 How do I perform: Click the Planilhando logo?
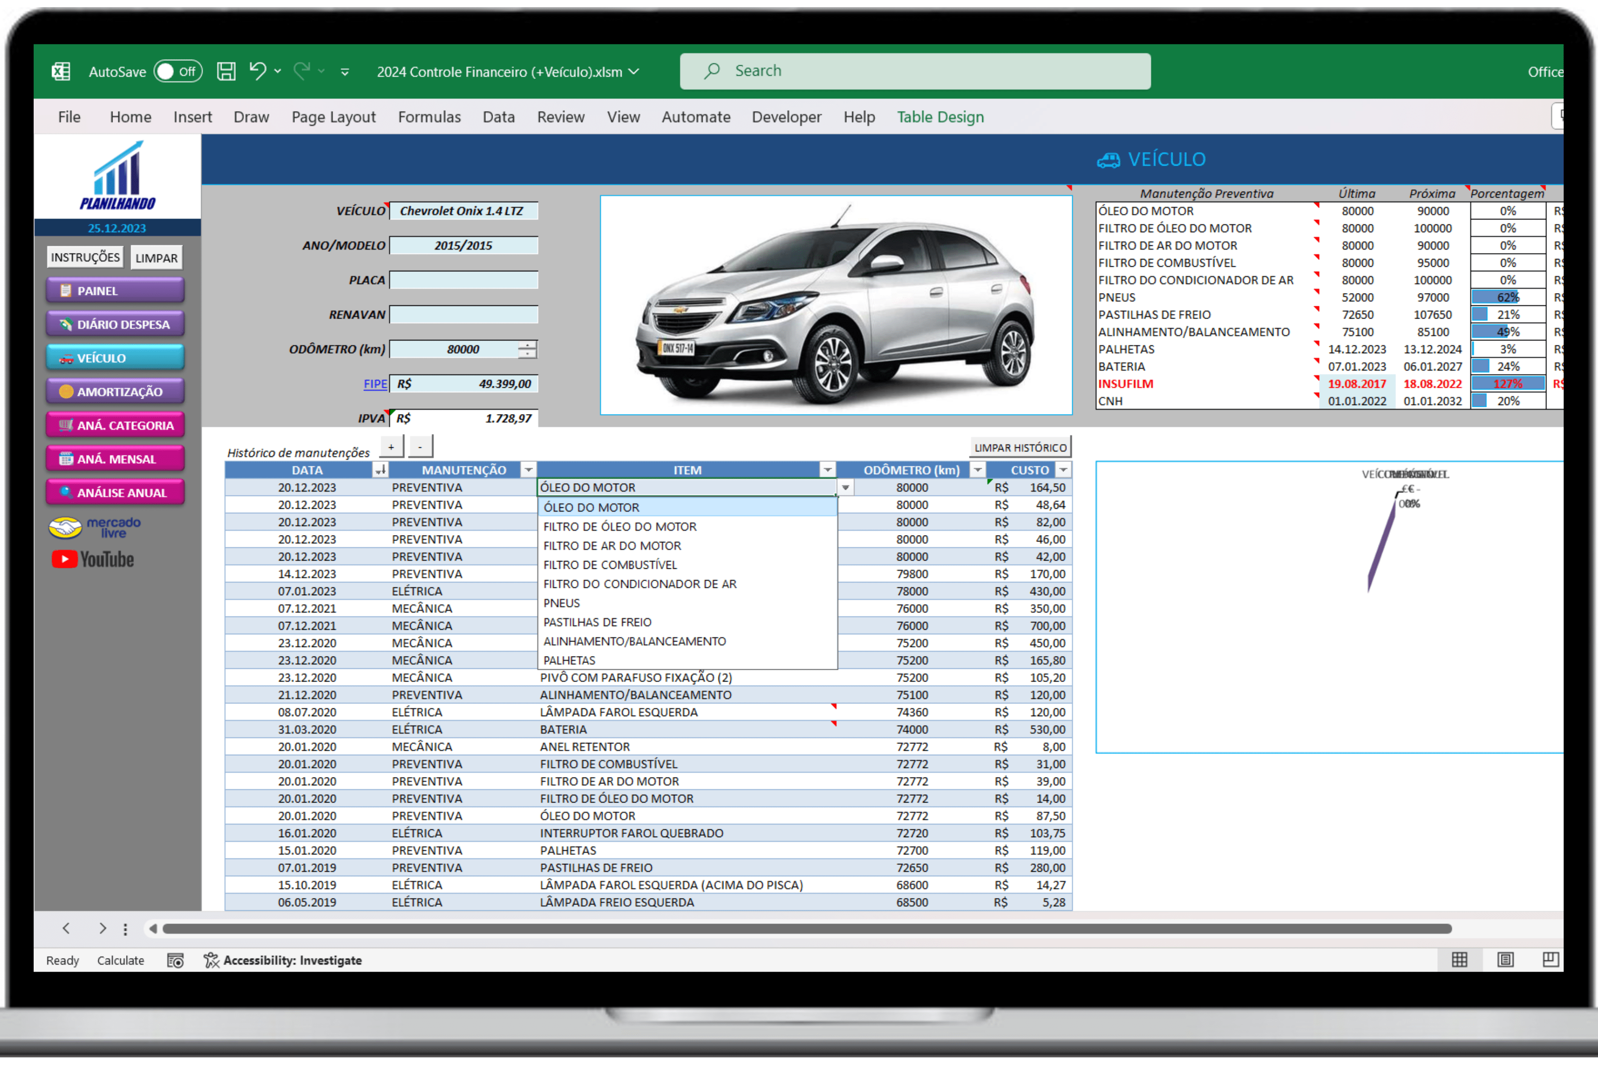click(118, 176)
